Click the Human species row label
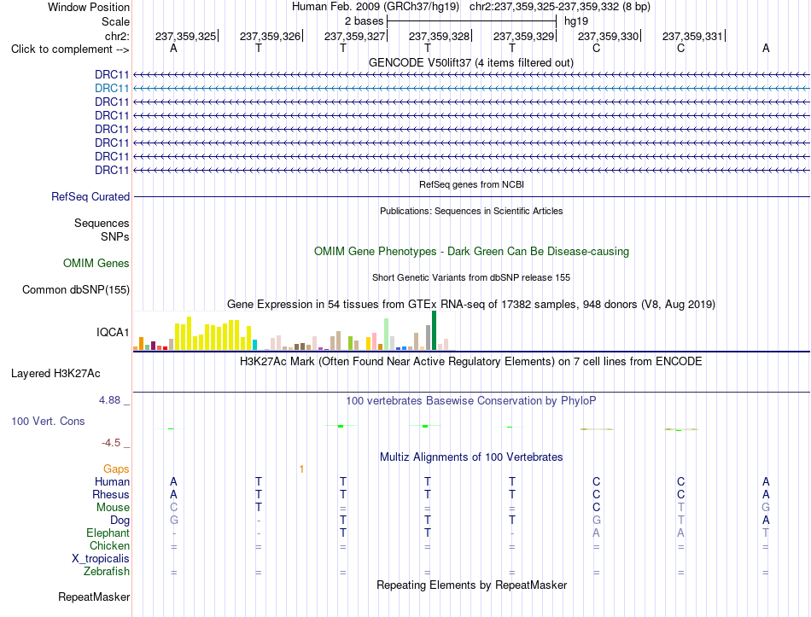Image resolution: width=811 pixels, height=617 pixels. (112, 481)
